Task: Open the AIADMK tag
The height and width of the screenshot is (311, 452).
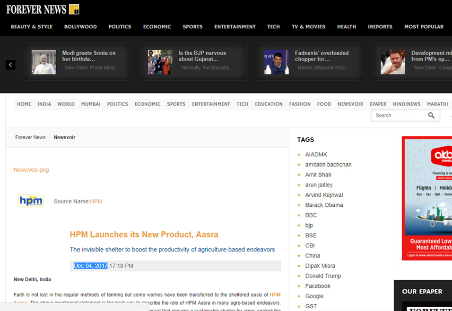Action: (316, 154)
